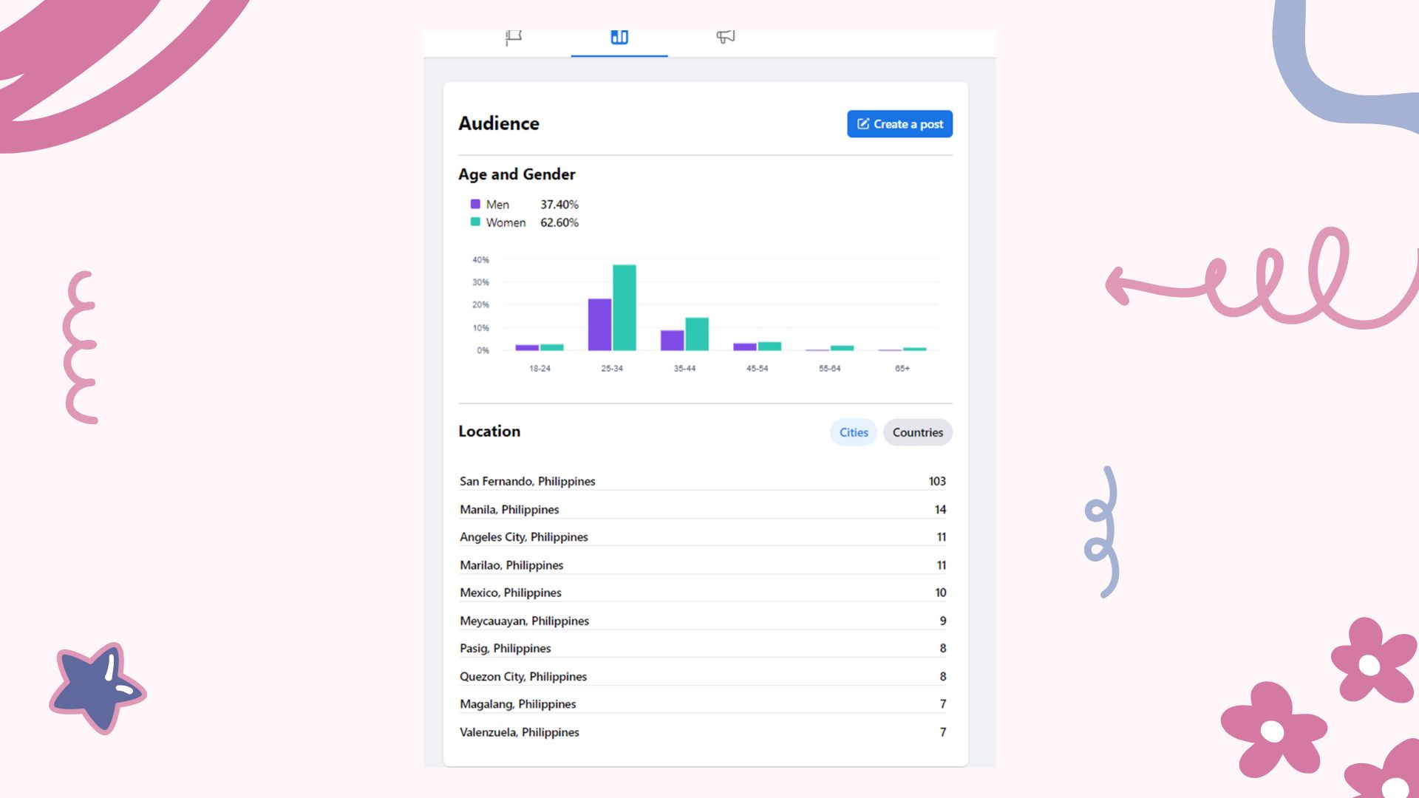
Task: Click the purple Men legend swatch
Action: [475, 204]
